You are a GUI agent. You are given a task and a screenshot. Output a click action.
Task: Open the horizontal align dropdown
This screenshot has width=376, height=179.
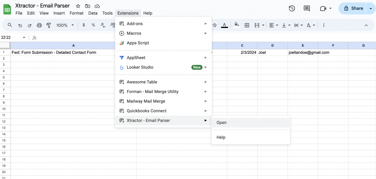274,25
